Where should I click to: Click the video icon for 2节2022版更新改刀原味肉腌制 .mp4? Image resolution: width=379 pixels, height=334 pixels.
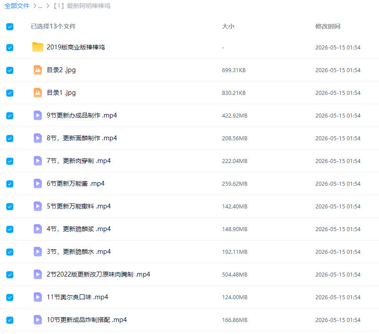(38, 274)
